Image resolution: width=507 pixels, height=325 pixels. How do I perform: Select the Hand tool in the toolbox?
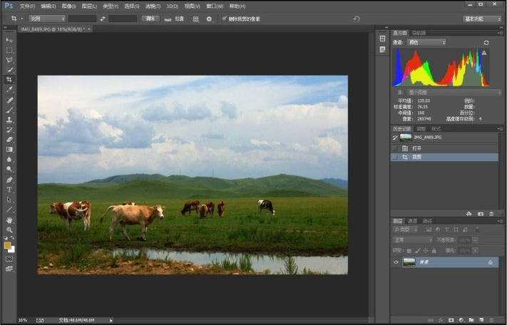9,220
